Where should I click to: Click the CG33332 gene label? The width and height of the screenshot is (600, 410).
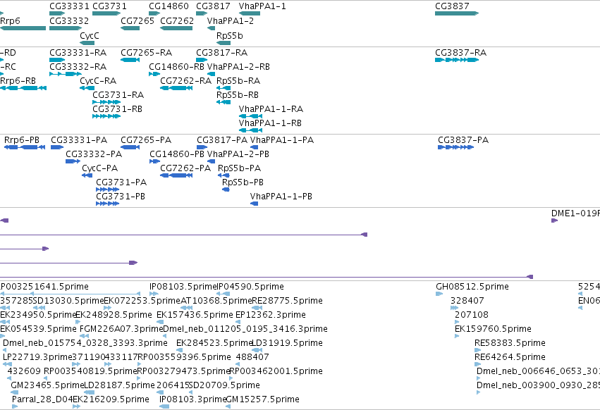(69, 20)
